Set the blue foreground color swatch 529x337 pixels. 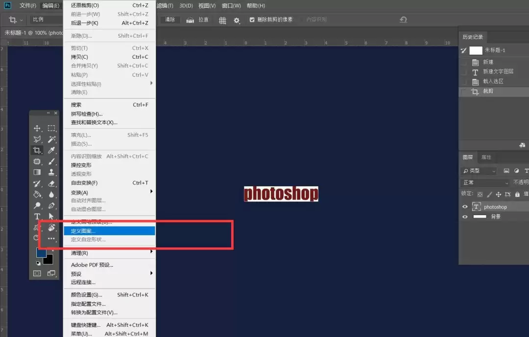tap(41, 253)
